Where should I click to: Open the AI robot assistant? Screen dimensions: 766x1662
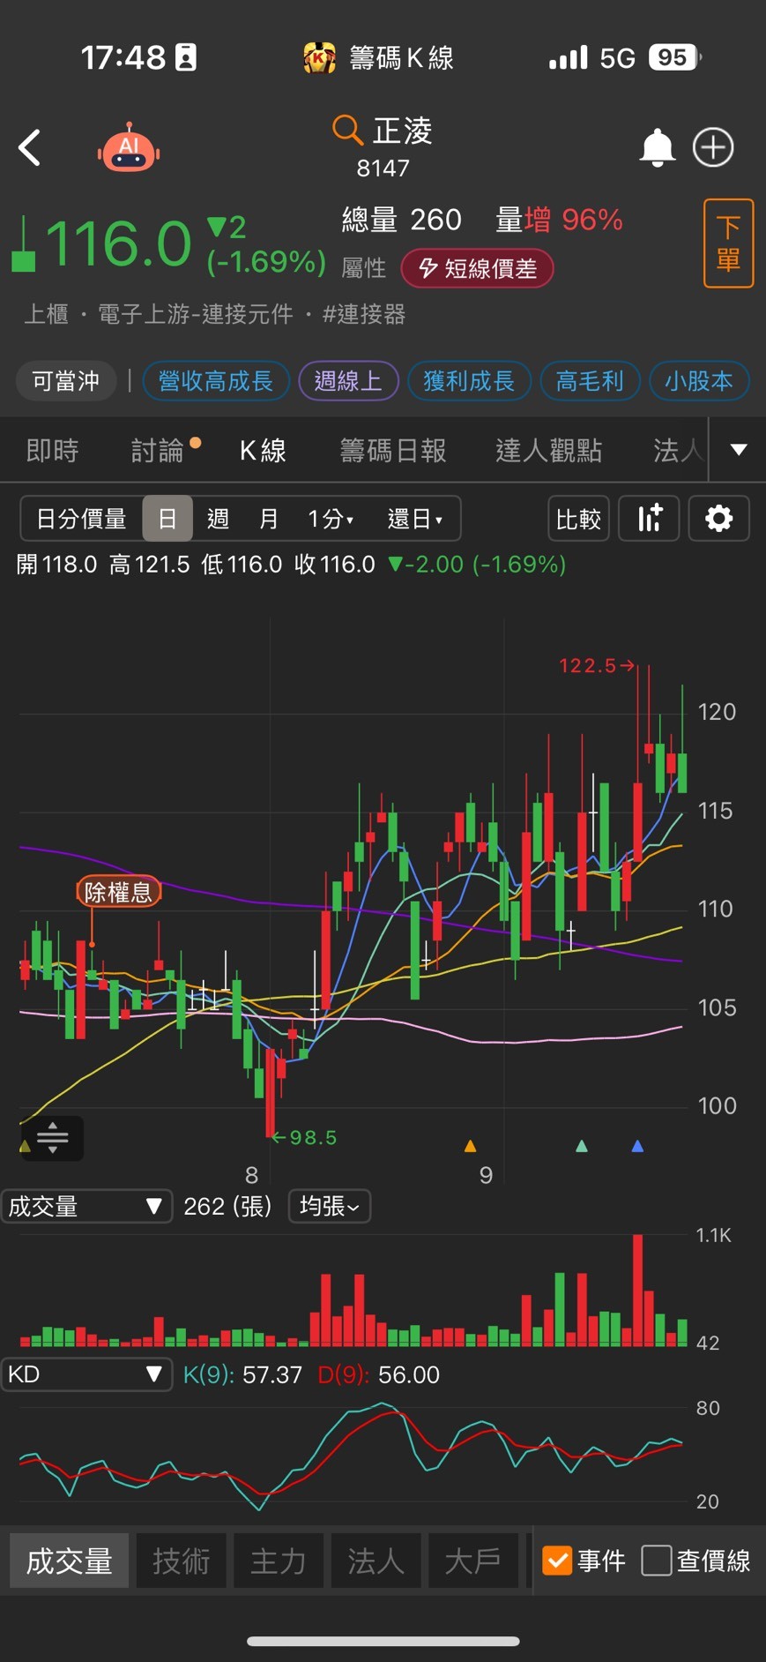click(x=129, y=146)
